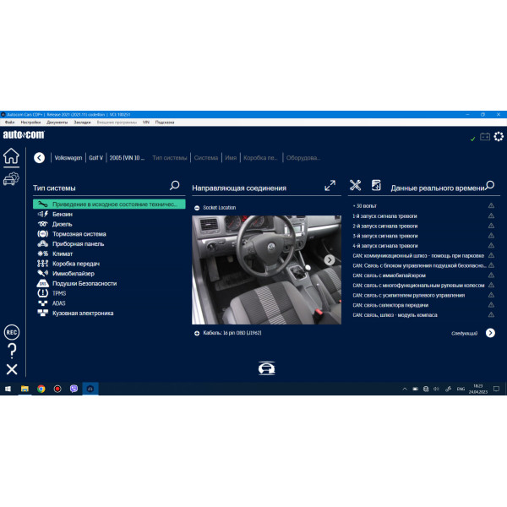Open the 'Подсказка' menu
The height and width of the screenshot is (507, 507).
[165, 123]
